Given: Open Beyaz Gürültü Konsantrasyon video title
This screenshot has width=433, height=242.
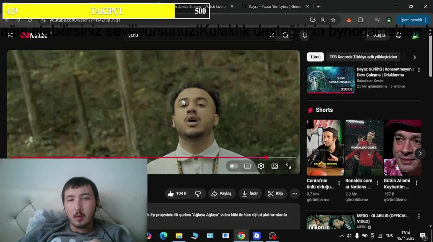Looking at the screenshot, I should 385,72.
